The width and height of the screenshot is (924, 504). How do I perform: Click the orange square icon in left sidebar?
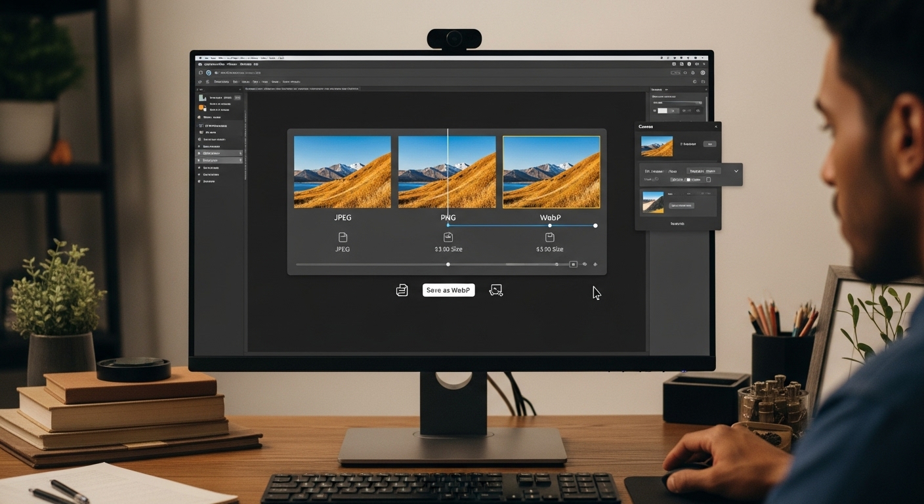pos(202,107)
